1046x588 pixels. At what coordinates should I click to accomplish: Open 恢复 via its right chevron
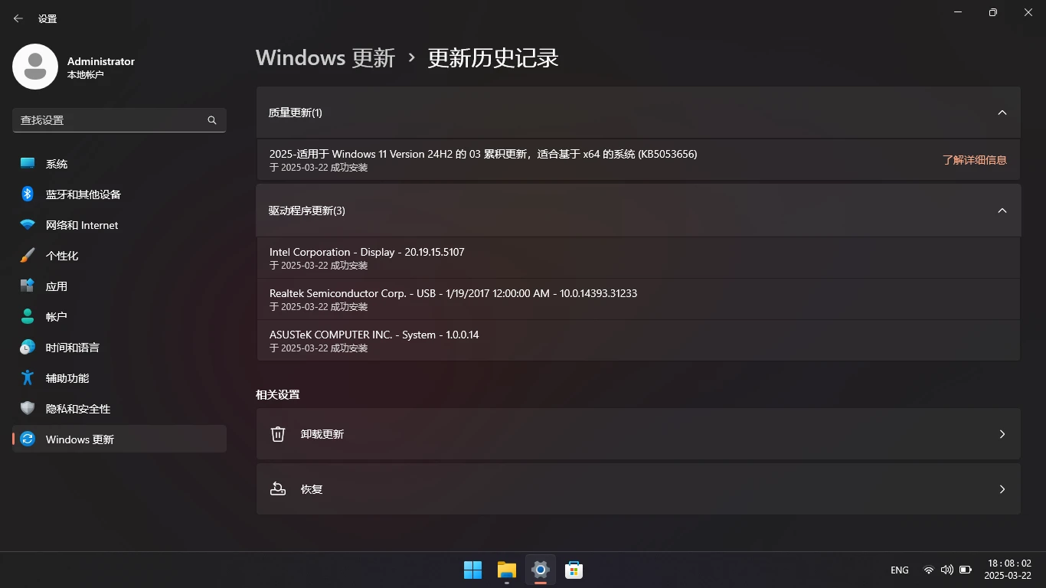[x=1002, y=489]
